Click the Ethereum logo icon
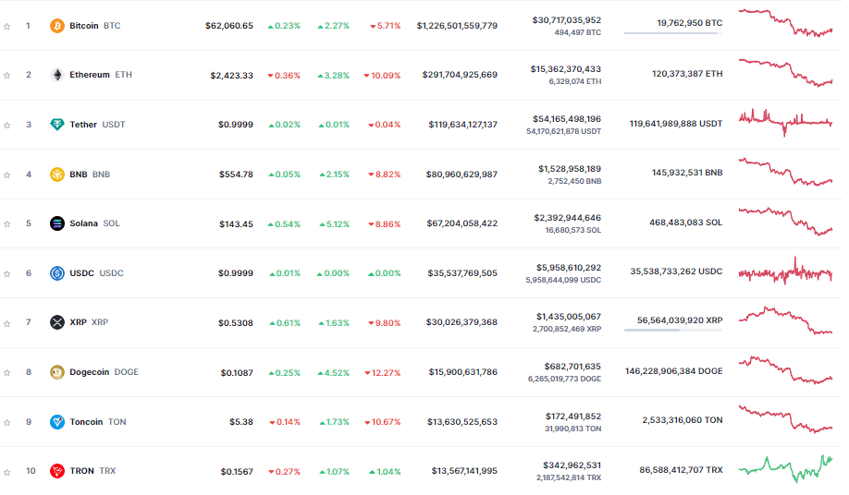The width and height of the screenshot is (849, 495). tap(56, 75)
